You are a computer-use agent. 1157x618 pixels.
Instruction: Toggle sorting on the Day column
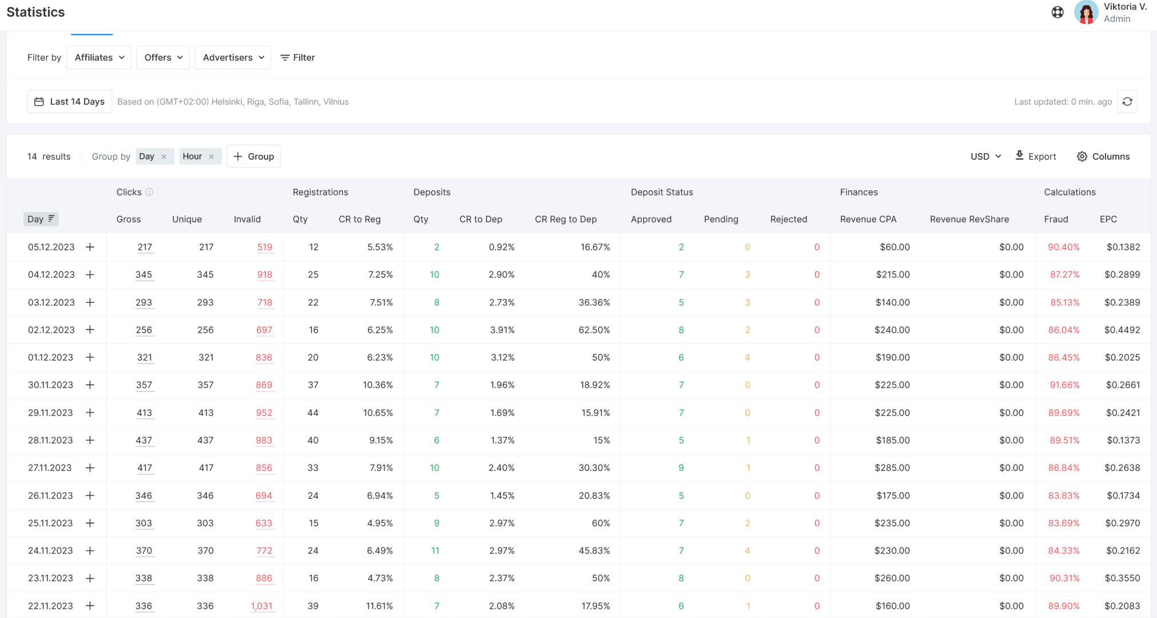coord(41,219)
